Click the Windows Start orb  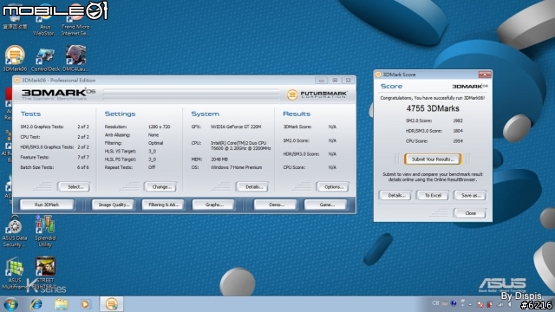click(x=10, y=304)
